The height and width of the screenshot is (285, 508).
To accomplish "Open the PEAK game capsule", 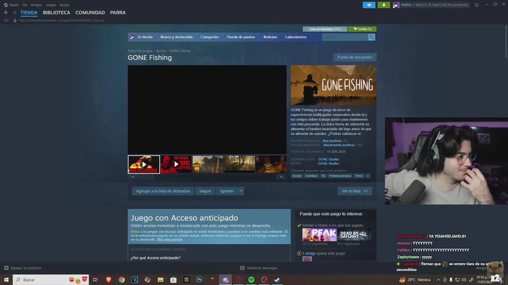I will [x=319, y=235].
